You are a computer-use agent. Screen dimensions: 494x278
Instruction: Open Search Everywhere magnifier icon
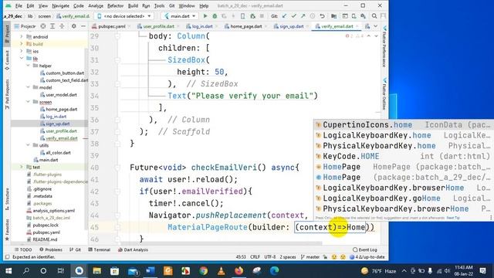point(374,15)
